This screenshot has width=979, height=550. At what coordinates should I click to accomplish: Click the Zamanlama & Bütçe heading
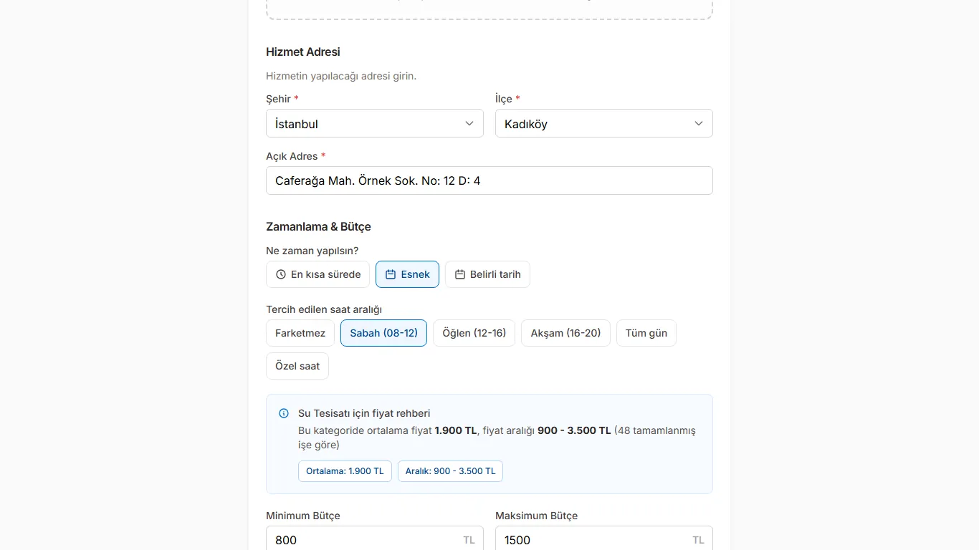pos(318,226)
